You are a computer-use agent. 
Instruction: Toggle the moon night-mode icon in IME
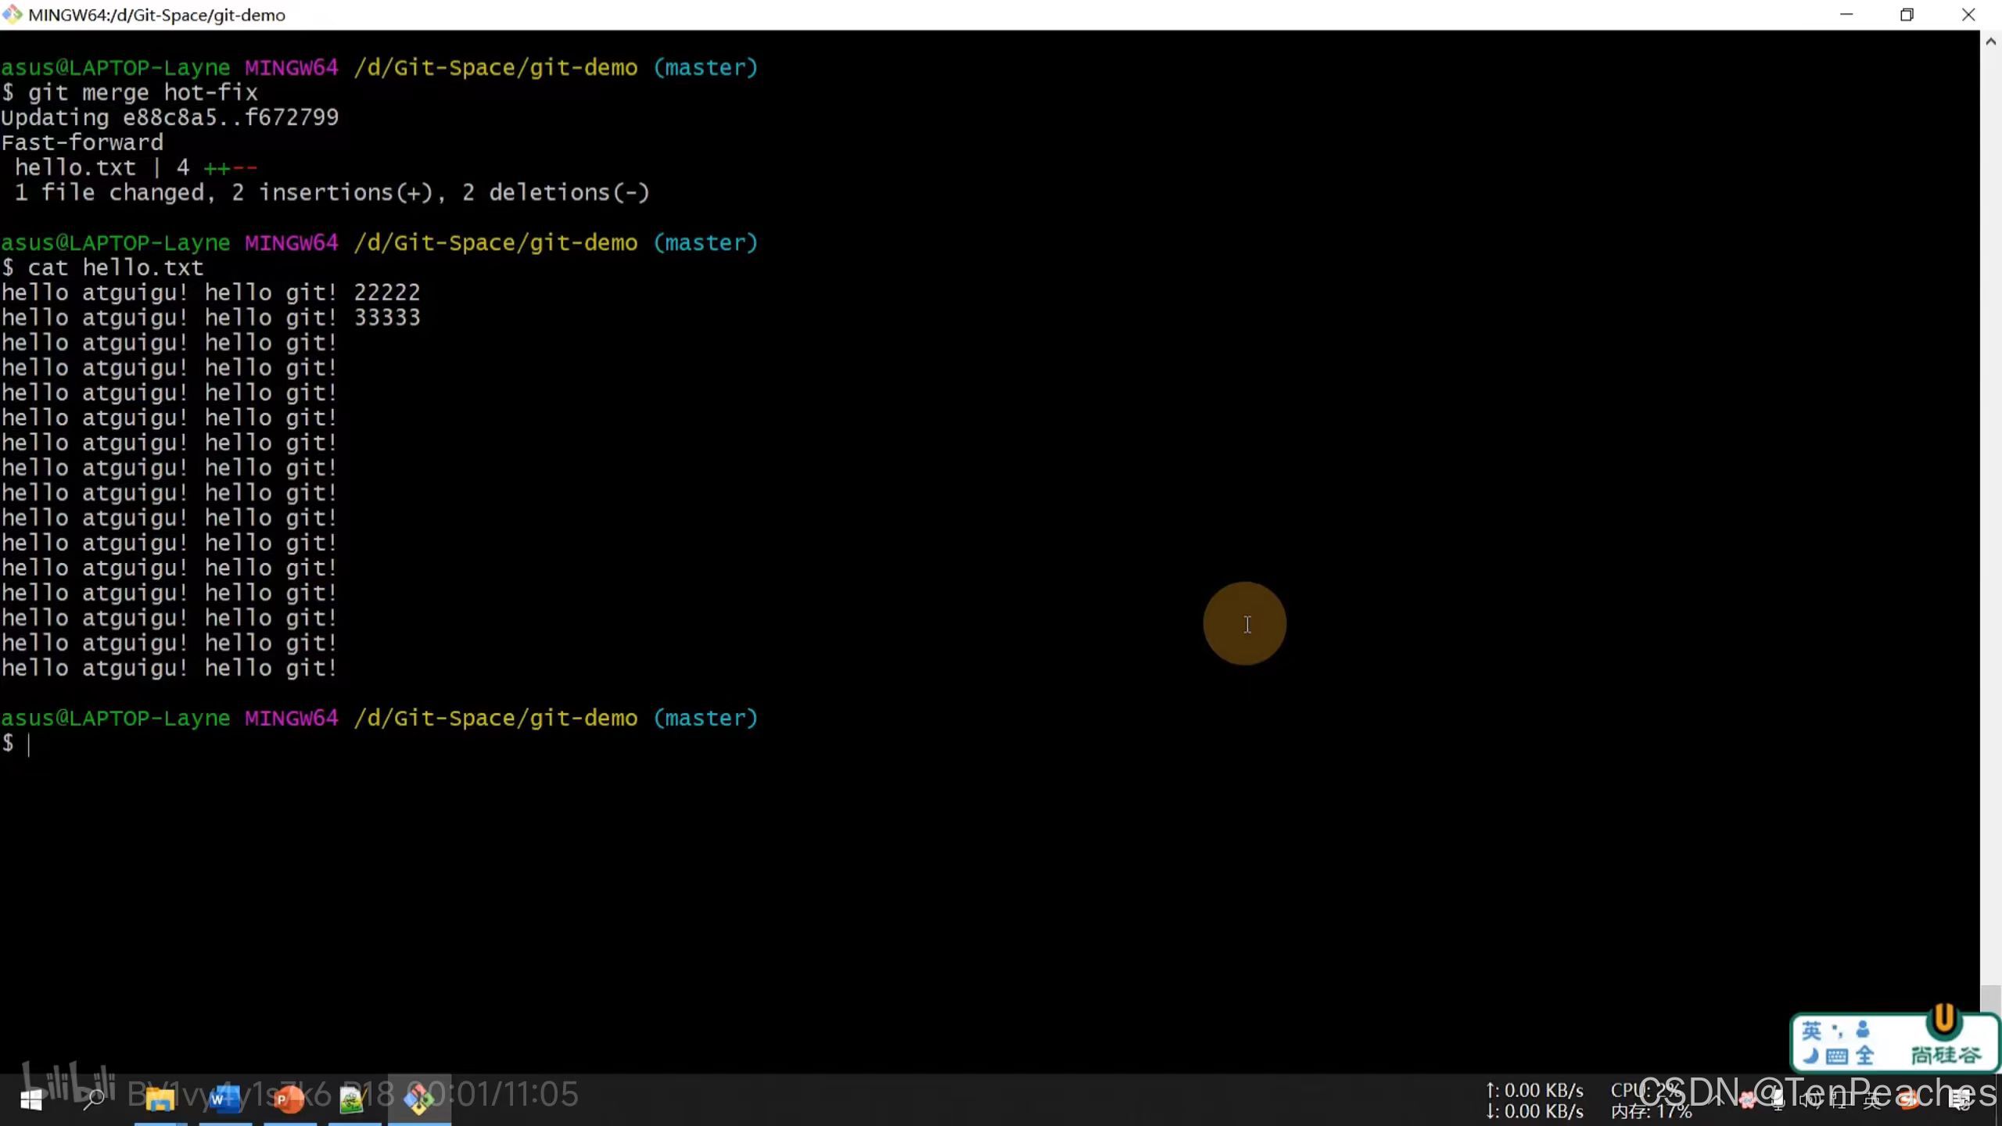pyautogui.click(x=1810, y=1056)
